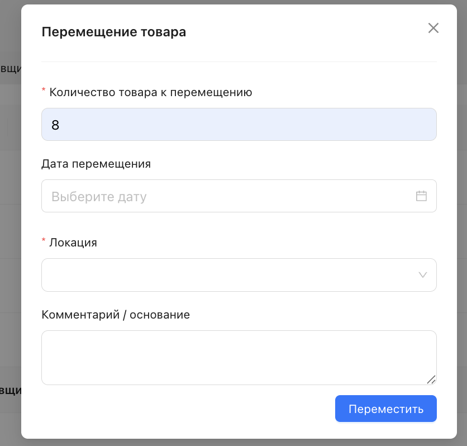The height and width of the screenshot is (446, 467).
Task: Focus the Выберите дату input
Action: click(223, 196)
